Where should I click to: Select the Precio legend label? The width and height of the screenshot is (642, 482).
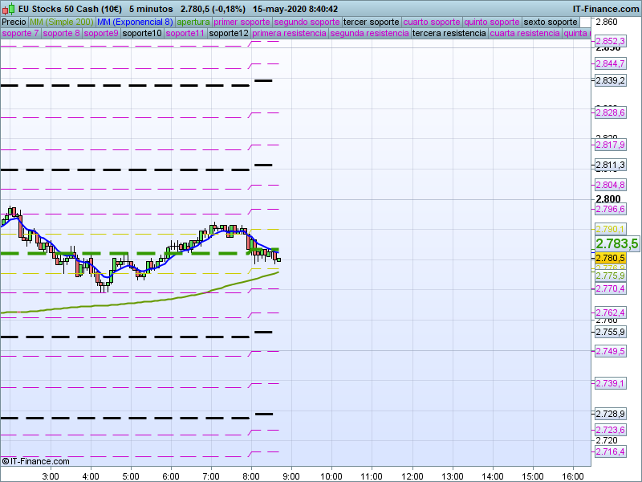(x=14, y=22)
